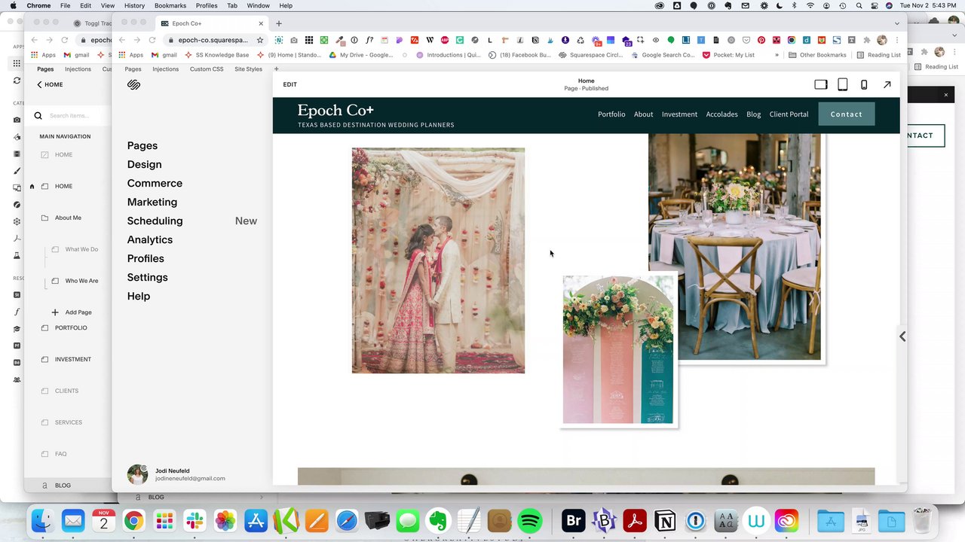Open the Chrome extensions puzzle icon

[867, 40]
